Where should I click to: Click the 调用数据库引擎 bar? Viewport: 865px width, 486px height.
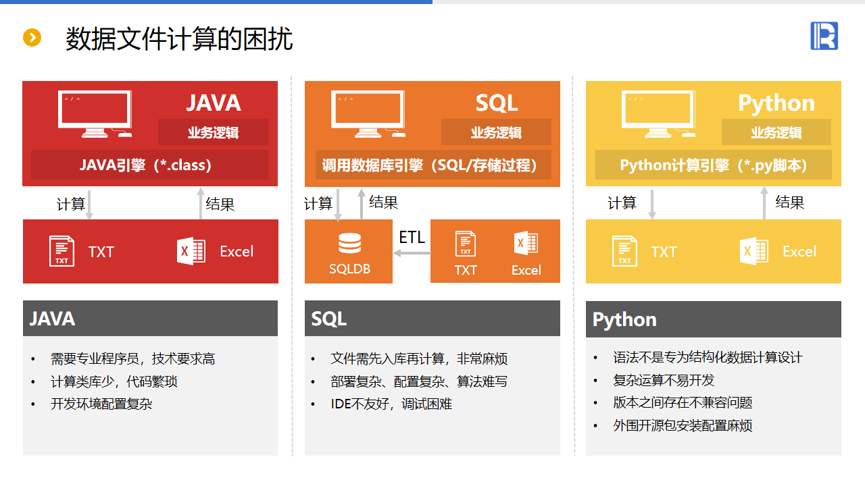point(432,165)
